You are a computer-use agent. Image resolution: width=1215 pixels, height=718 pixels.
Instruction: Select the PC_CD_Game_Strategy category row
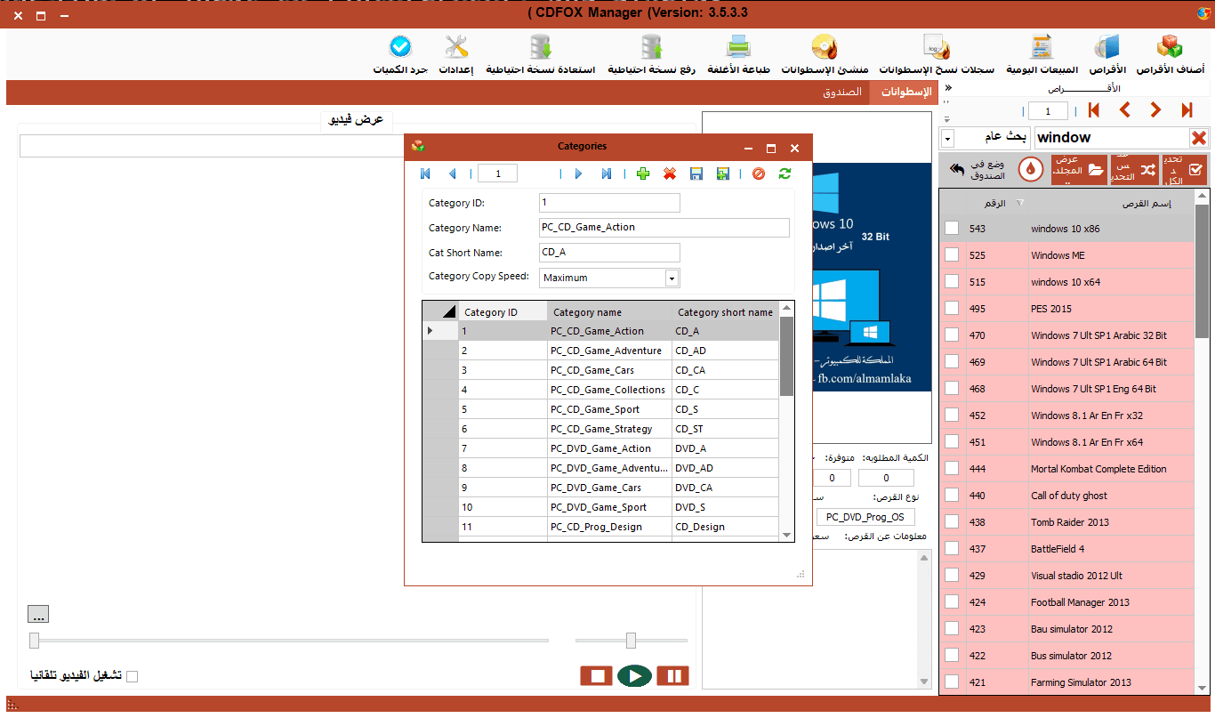pyautogui.click(x=601, y=429)
